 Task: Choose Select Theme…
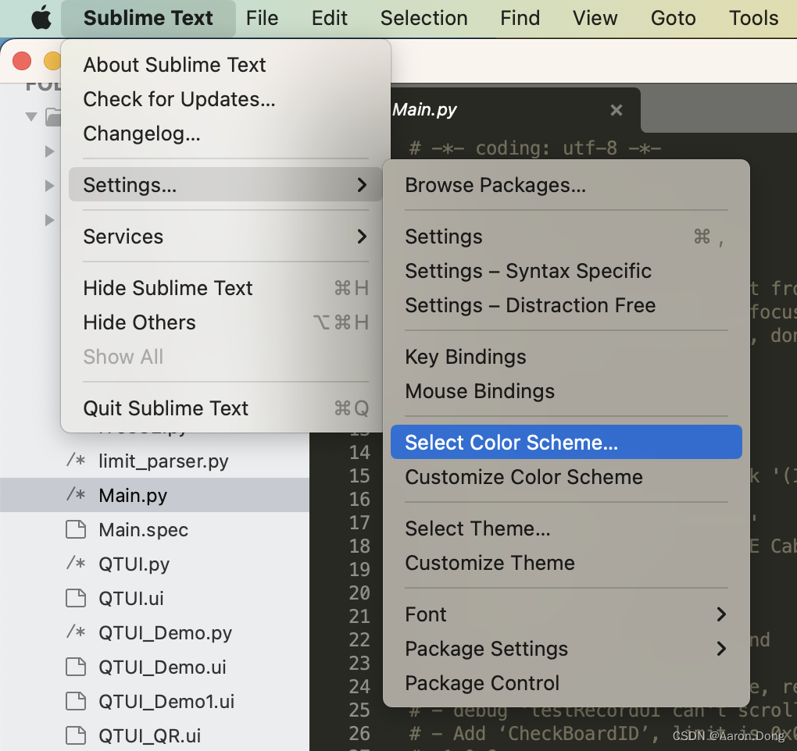tap(566, 529)
